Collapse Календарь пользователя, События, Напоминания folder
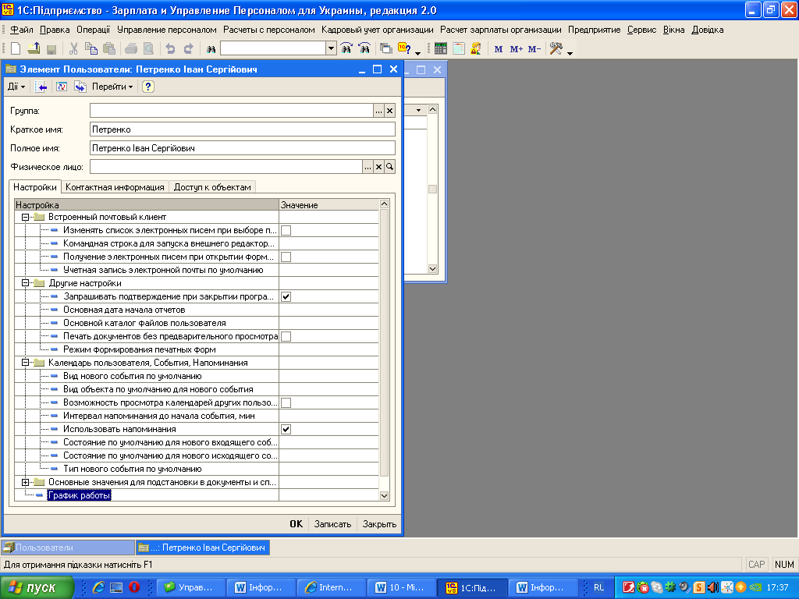The image size is (799, 599). coord(25,363)
